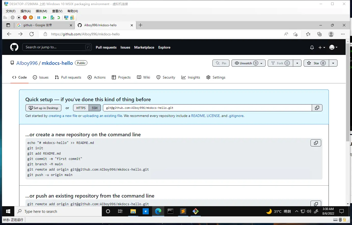The width and height of the screenshot is (352, 225).
Task: Open the repository Settings tab
Action: coord(216,77)
